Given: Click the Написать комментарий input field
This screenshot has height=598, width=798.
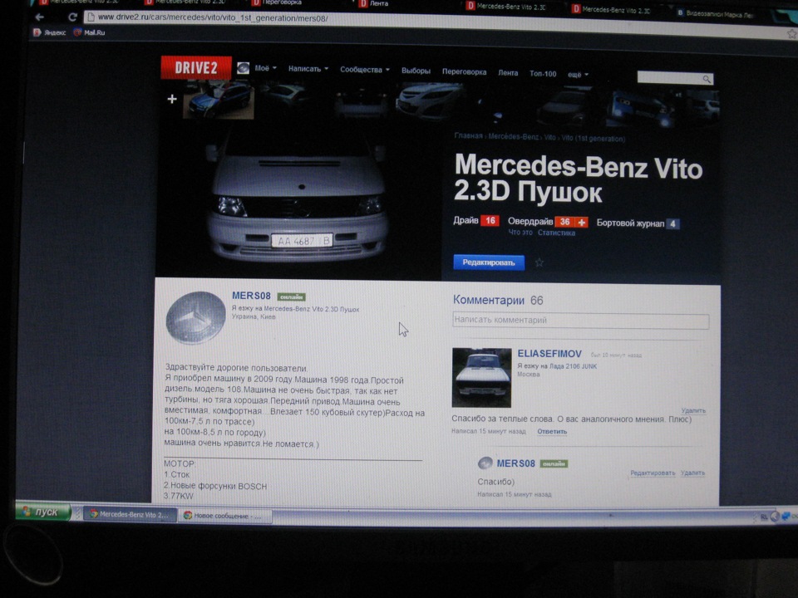Looking at the screenshot, I should pyautogui.click(x=580, y=321).
